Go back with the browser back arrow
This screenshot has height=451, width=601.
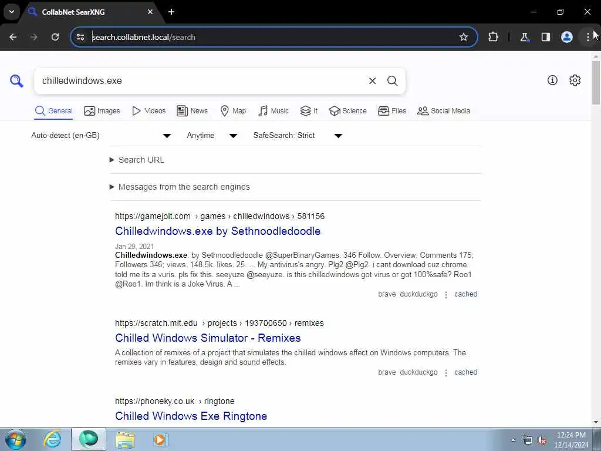[13, 37]
